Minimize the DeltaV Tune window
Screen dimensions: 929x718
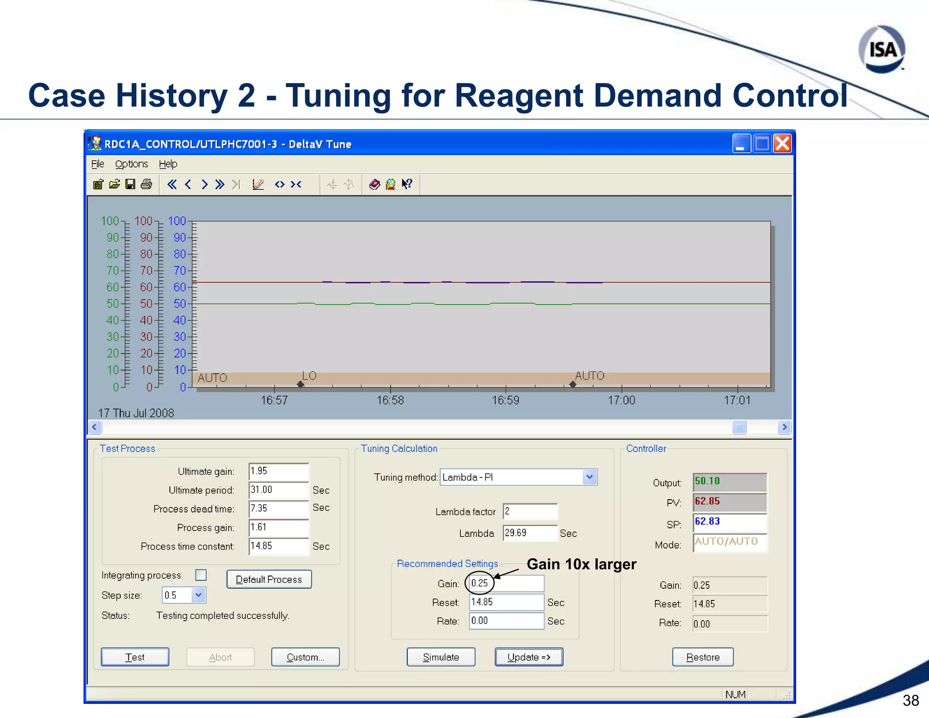742,143
